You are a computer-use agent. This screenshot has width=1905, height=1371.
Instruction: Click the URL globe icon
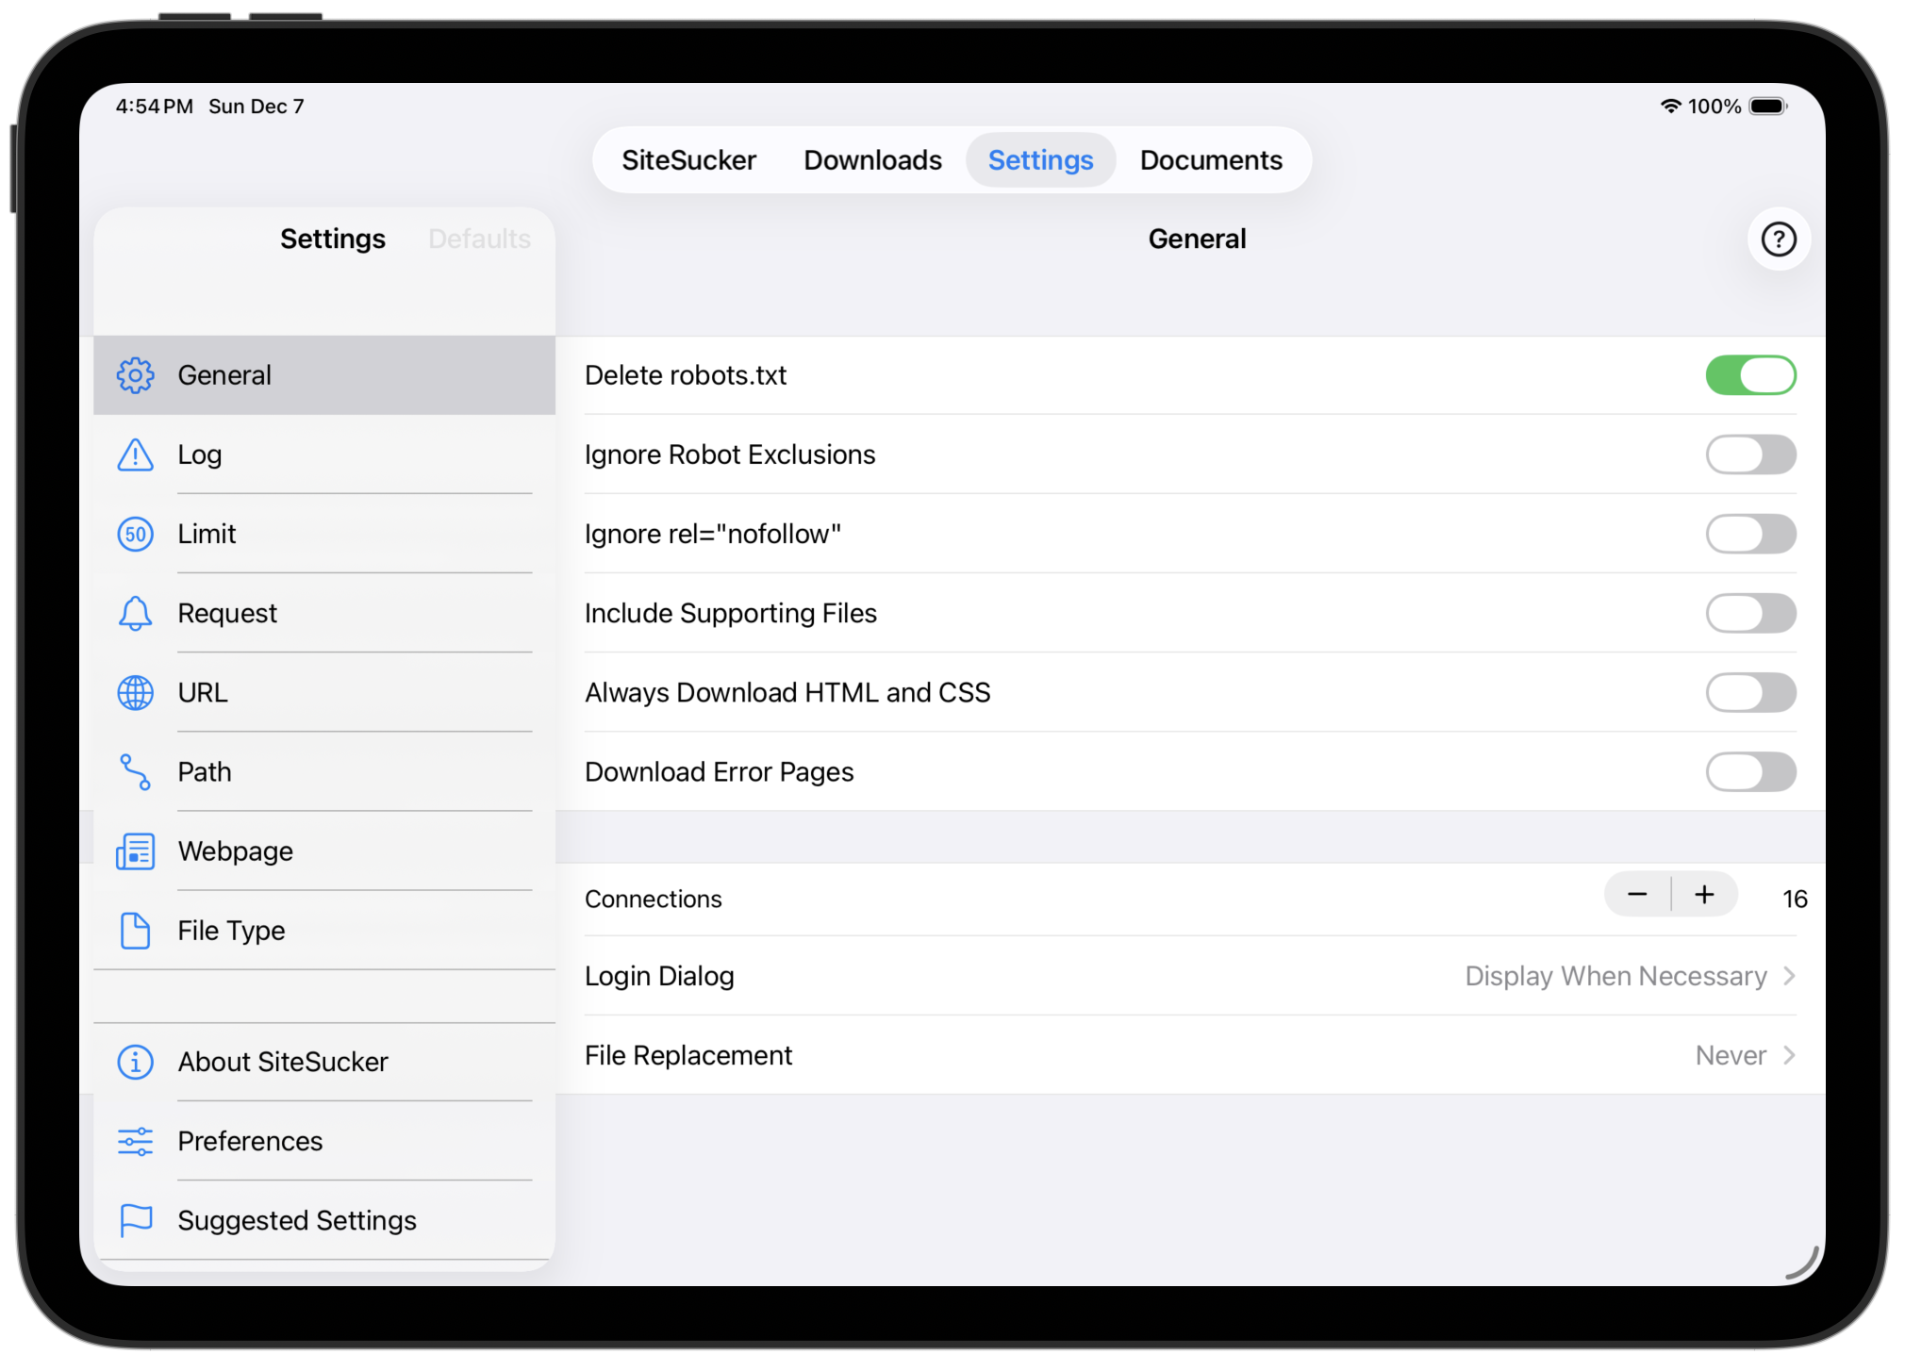[x=135, y=692]
